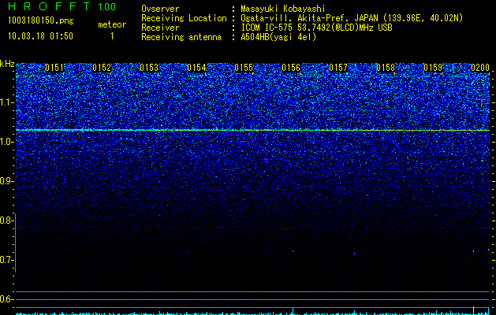Select the name Masayuki Kobayashi
The image size is (496, 315).
[282, 9]
